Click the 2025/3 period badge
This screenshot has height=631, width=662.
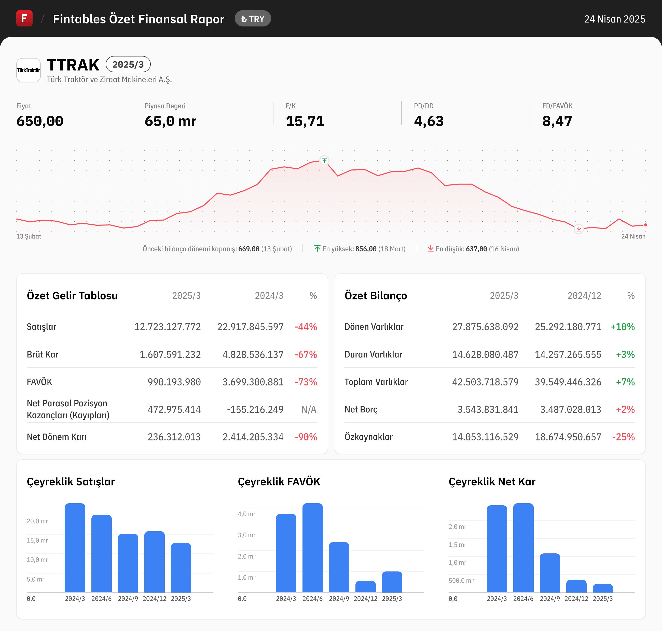click(x=128, y=64)
